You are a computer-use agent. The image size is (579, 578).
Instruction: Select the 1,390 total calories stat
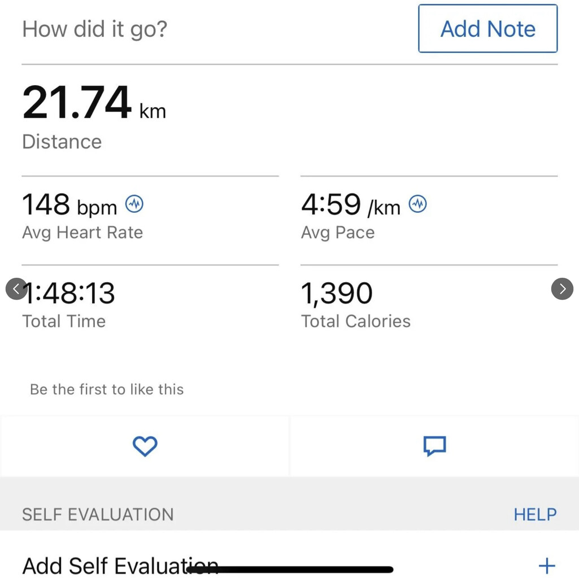[337, 294]
